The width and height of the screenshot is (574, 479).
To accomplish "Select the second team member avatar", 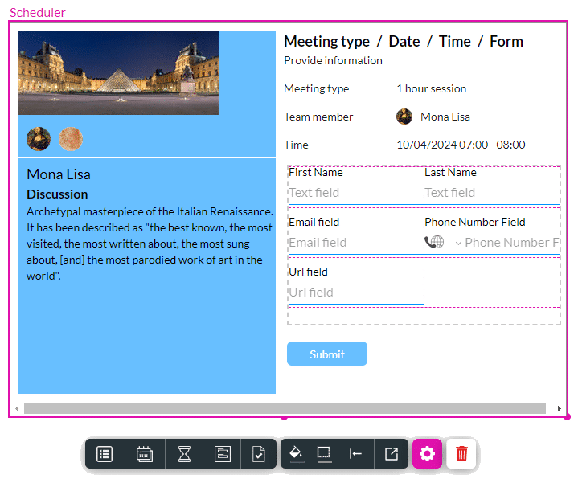I will tap(71, 139).
